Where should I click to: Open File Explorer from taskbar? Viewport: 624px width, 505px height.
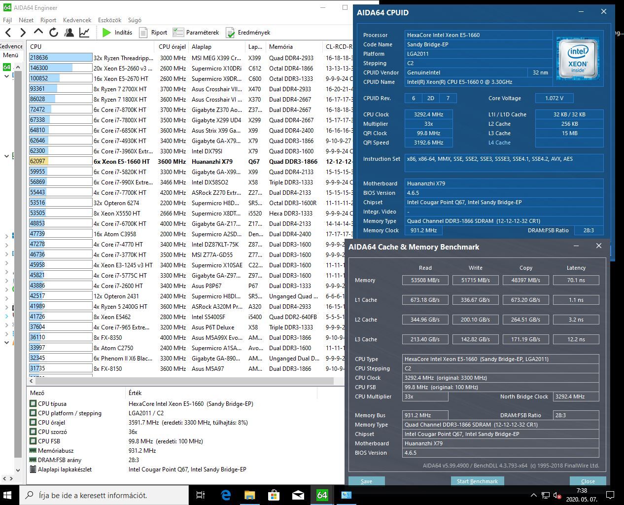point(250,495)
